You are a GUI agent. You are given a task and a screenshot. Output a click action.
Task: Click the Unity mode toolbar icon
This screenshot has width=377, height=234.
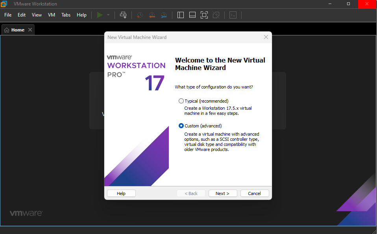[x=216, y=15]
